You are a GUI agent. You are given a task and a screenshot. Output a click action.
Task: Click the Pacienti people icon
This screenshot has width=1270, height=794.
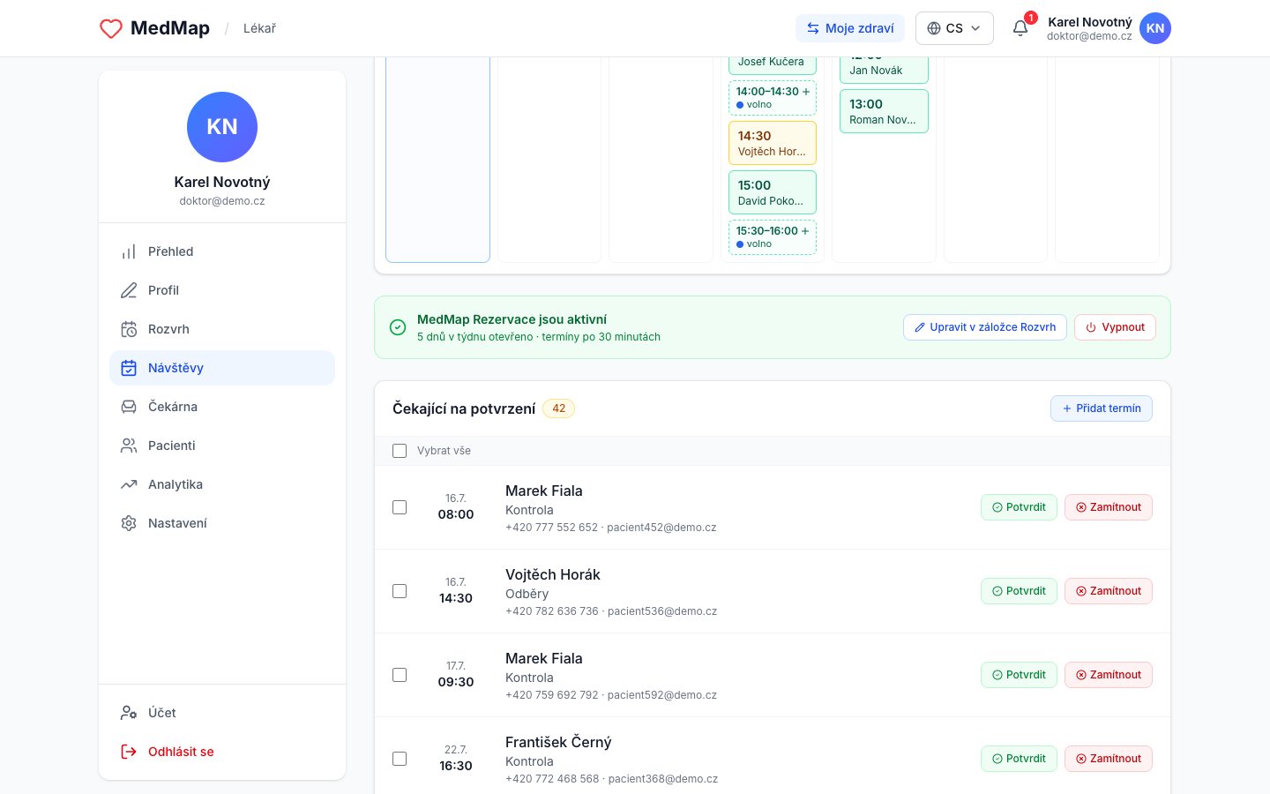pyautogui.click(x=129, y=446)
